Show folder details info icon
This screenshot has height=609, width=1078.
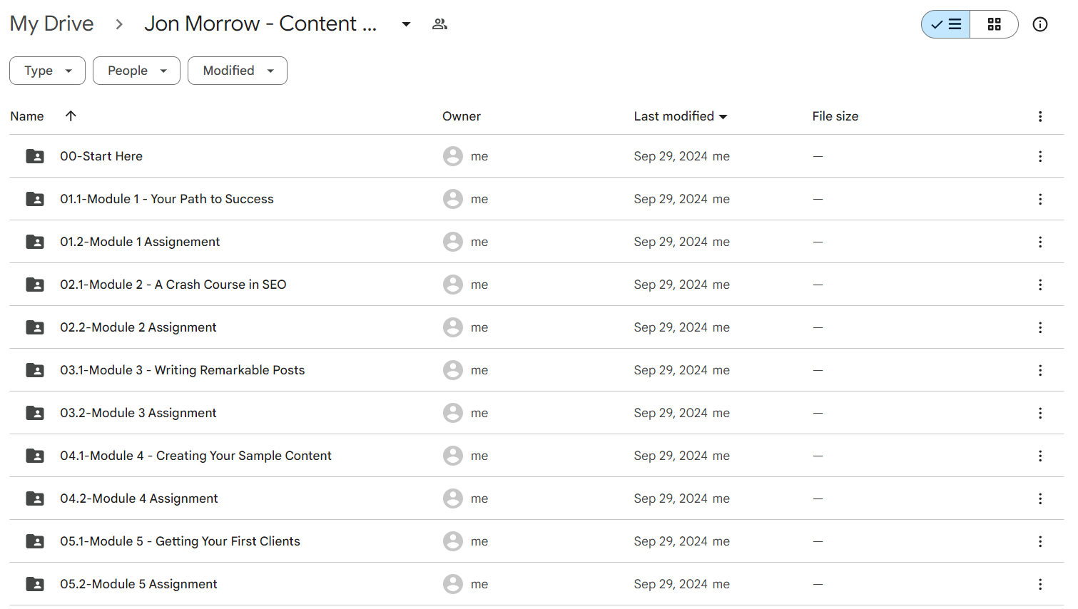tap(1040, 24)
